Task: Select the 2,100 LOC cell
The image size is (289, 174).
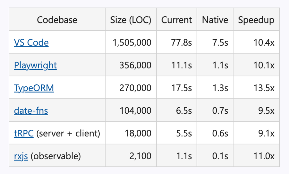Action: click(x=141, y=156)
